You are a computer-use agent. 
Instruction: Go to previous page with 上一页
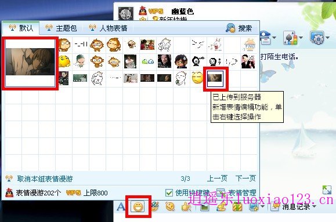[x=217, y=178]
